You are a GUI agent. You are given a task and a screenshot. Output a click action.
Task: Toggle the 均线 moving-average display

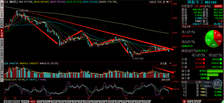point(159,2)
